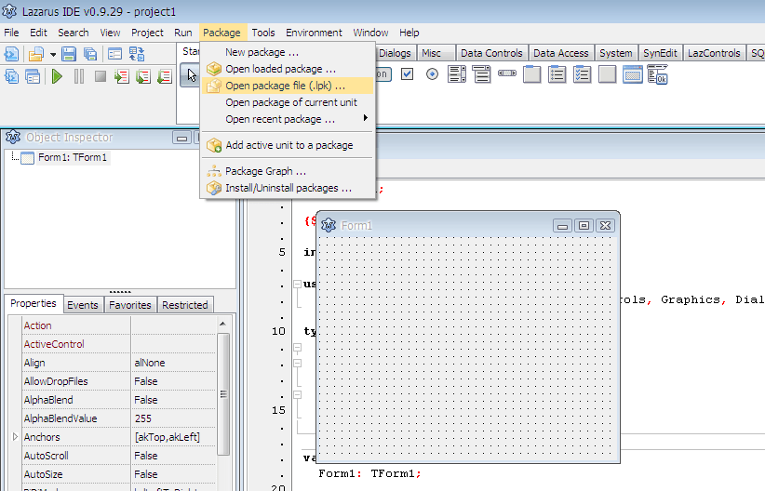Open the Help menu
This screenshot has height=491, width=765.
pos(409,33)
